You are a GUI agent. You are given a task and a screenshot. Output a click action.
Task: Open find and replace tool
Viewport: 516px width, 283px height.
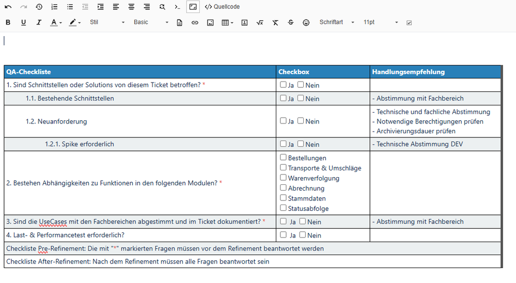coord(162,7)
